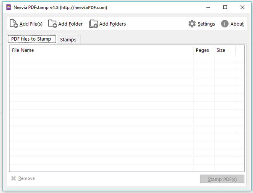The width and height of the screenshot is (253, 193).
Task: Minimize the PDFstamp window
Action: tap(208, 7)
